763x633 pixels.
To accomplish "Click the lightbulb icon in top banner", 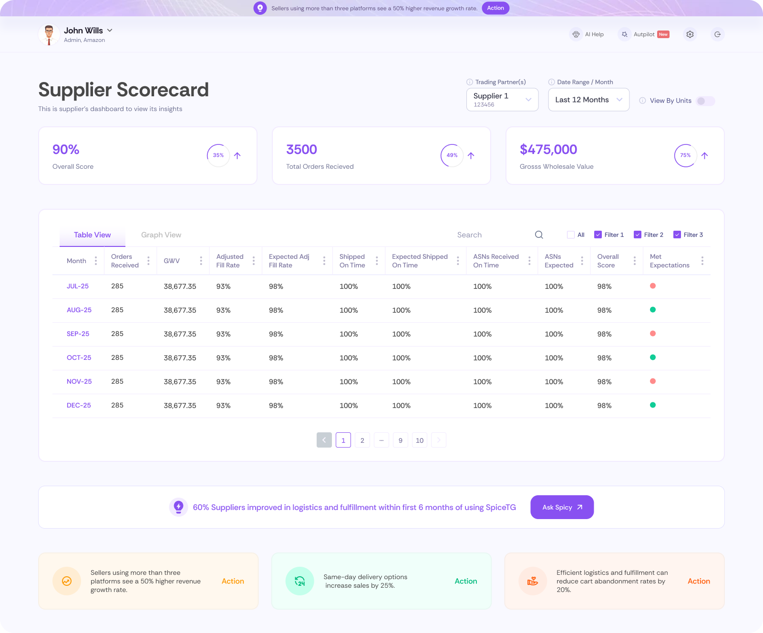I will (260, 8).
